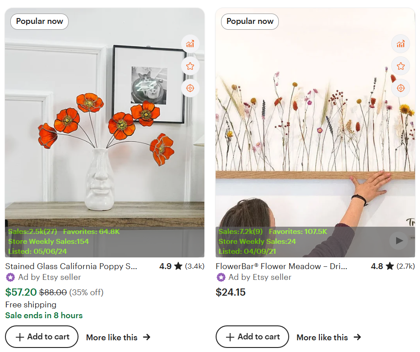Click the trend chart icon on poppy listing
The width and height of the screenshot is (420, 352).
[190, 44]
